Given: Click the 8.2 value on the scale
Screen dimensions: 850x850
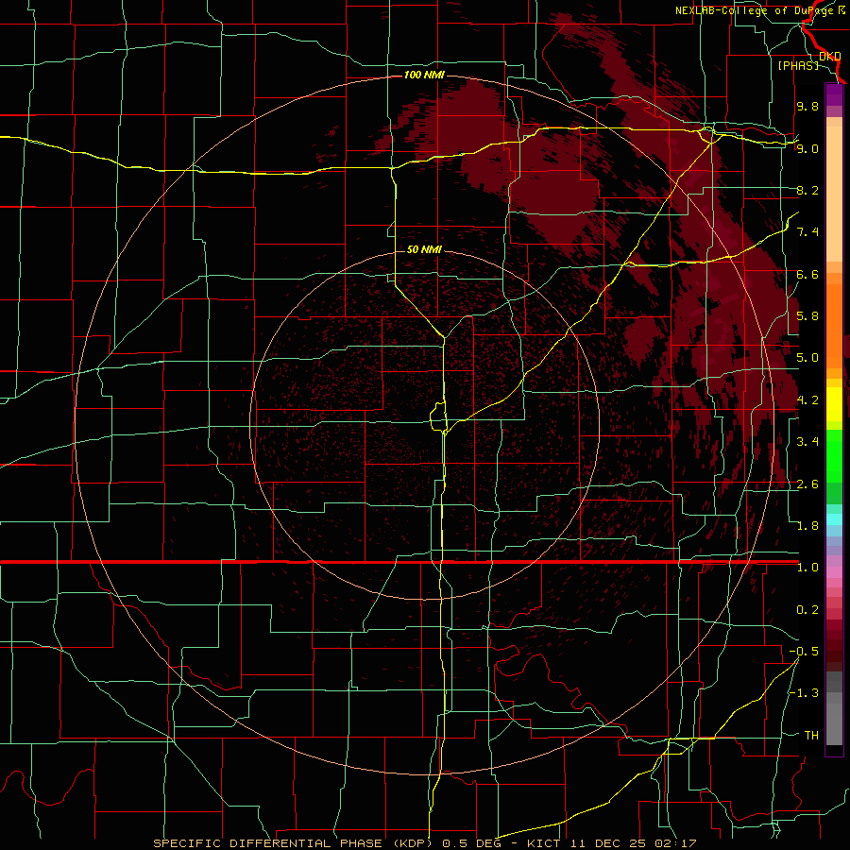Looking at the screenshot, I should click(x=807, y=190).
